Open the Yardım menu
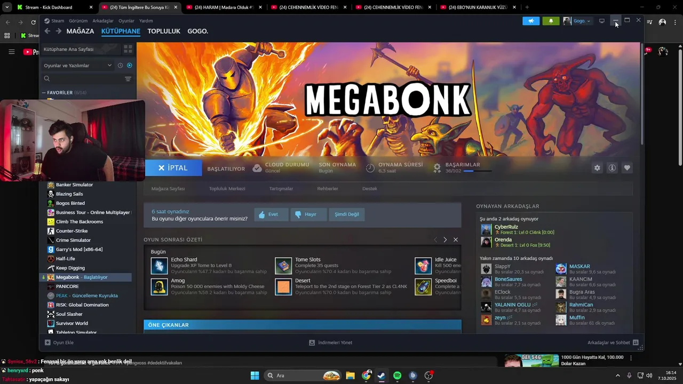Viewport: 683px width, 384px height. coord(146,21)
